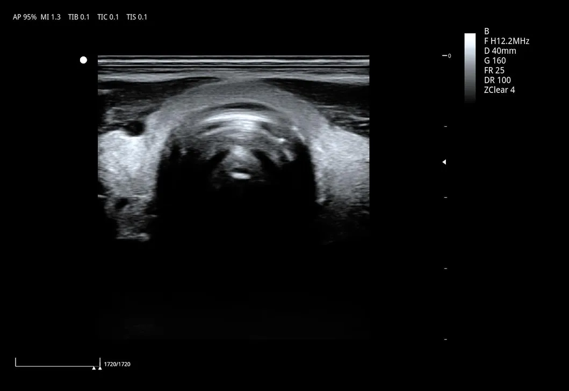569x391 pixels.
Task: Open the TIC 0.1 thermal index field
Action: 108,17
